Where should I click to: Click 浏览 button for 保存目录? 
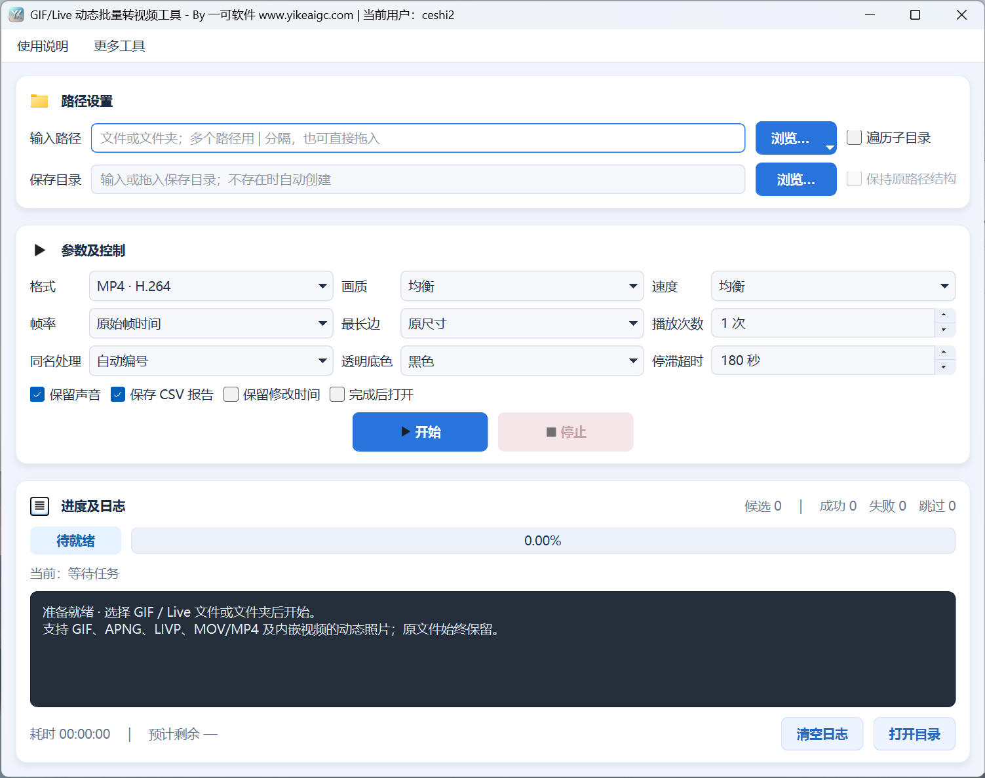(796, 180)
